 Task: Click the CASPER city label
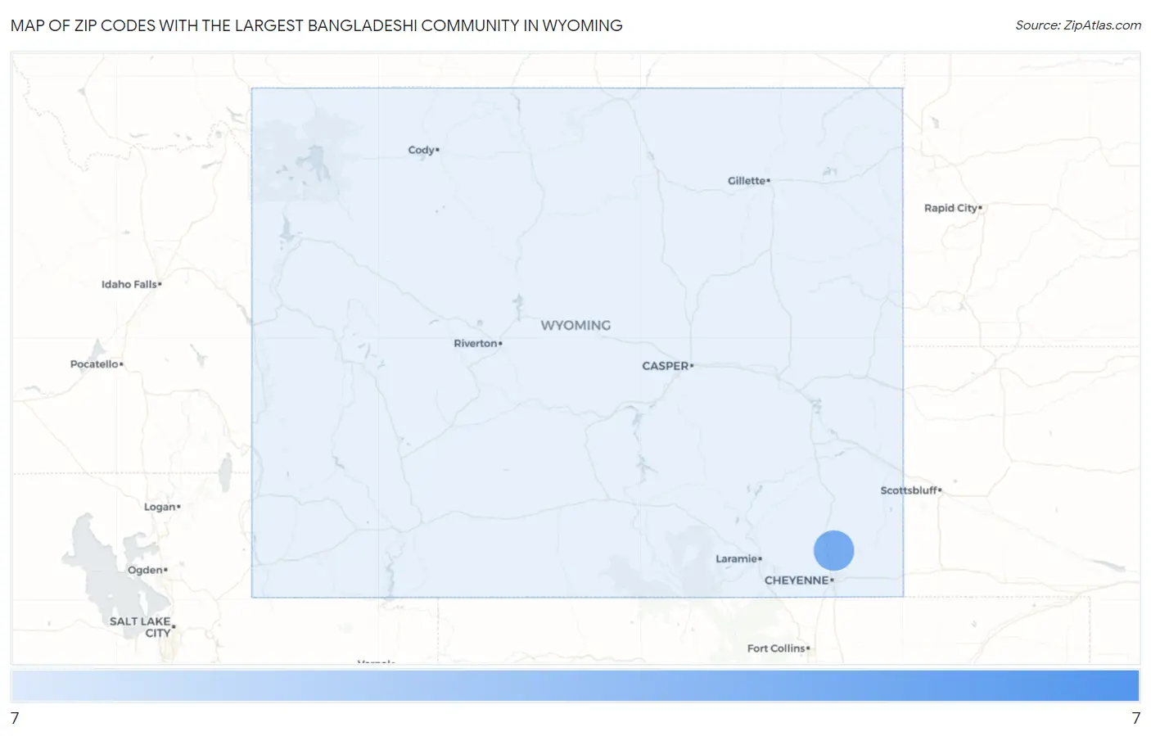click(667, 366)
